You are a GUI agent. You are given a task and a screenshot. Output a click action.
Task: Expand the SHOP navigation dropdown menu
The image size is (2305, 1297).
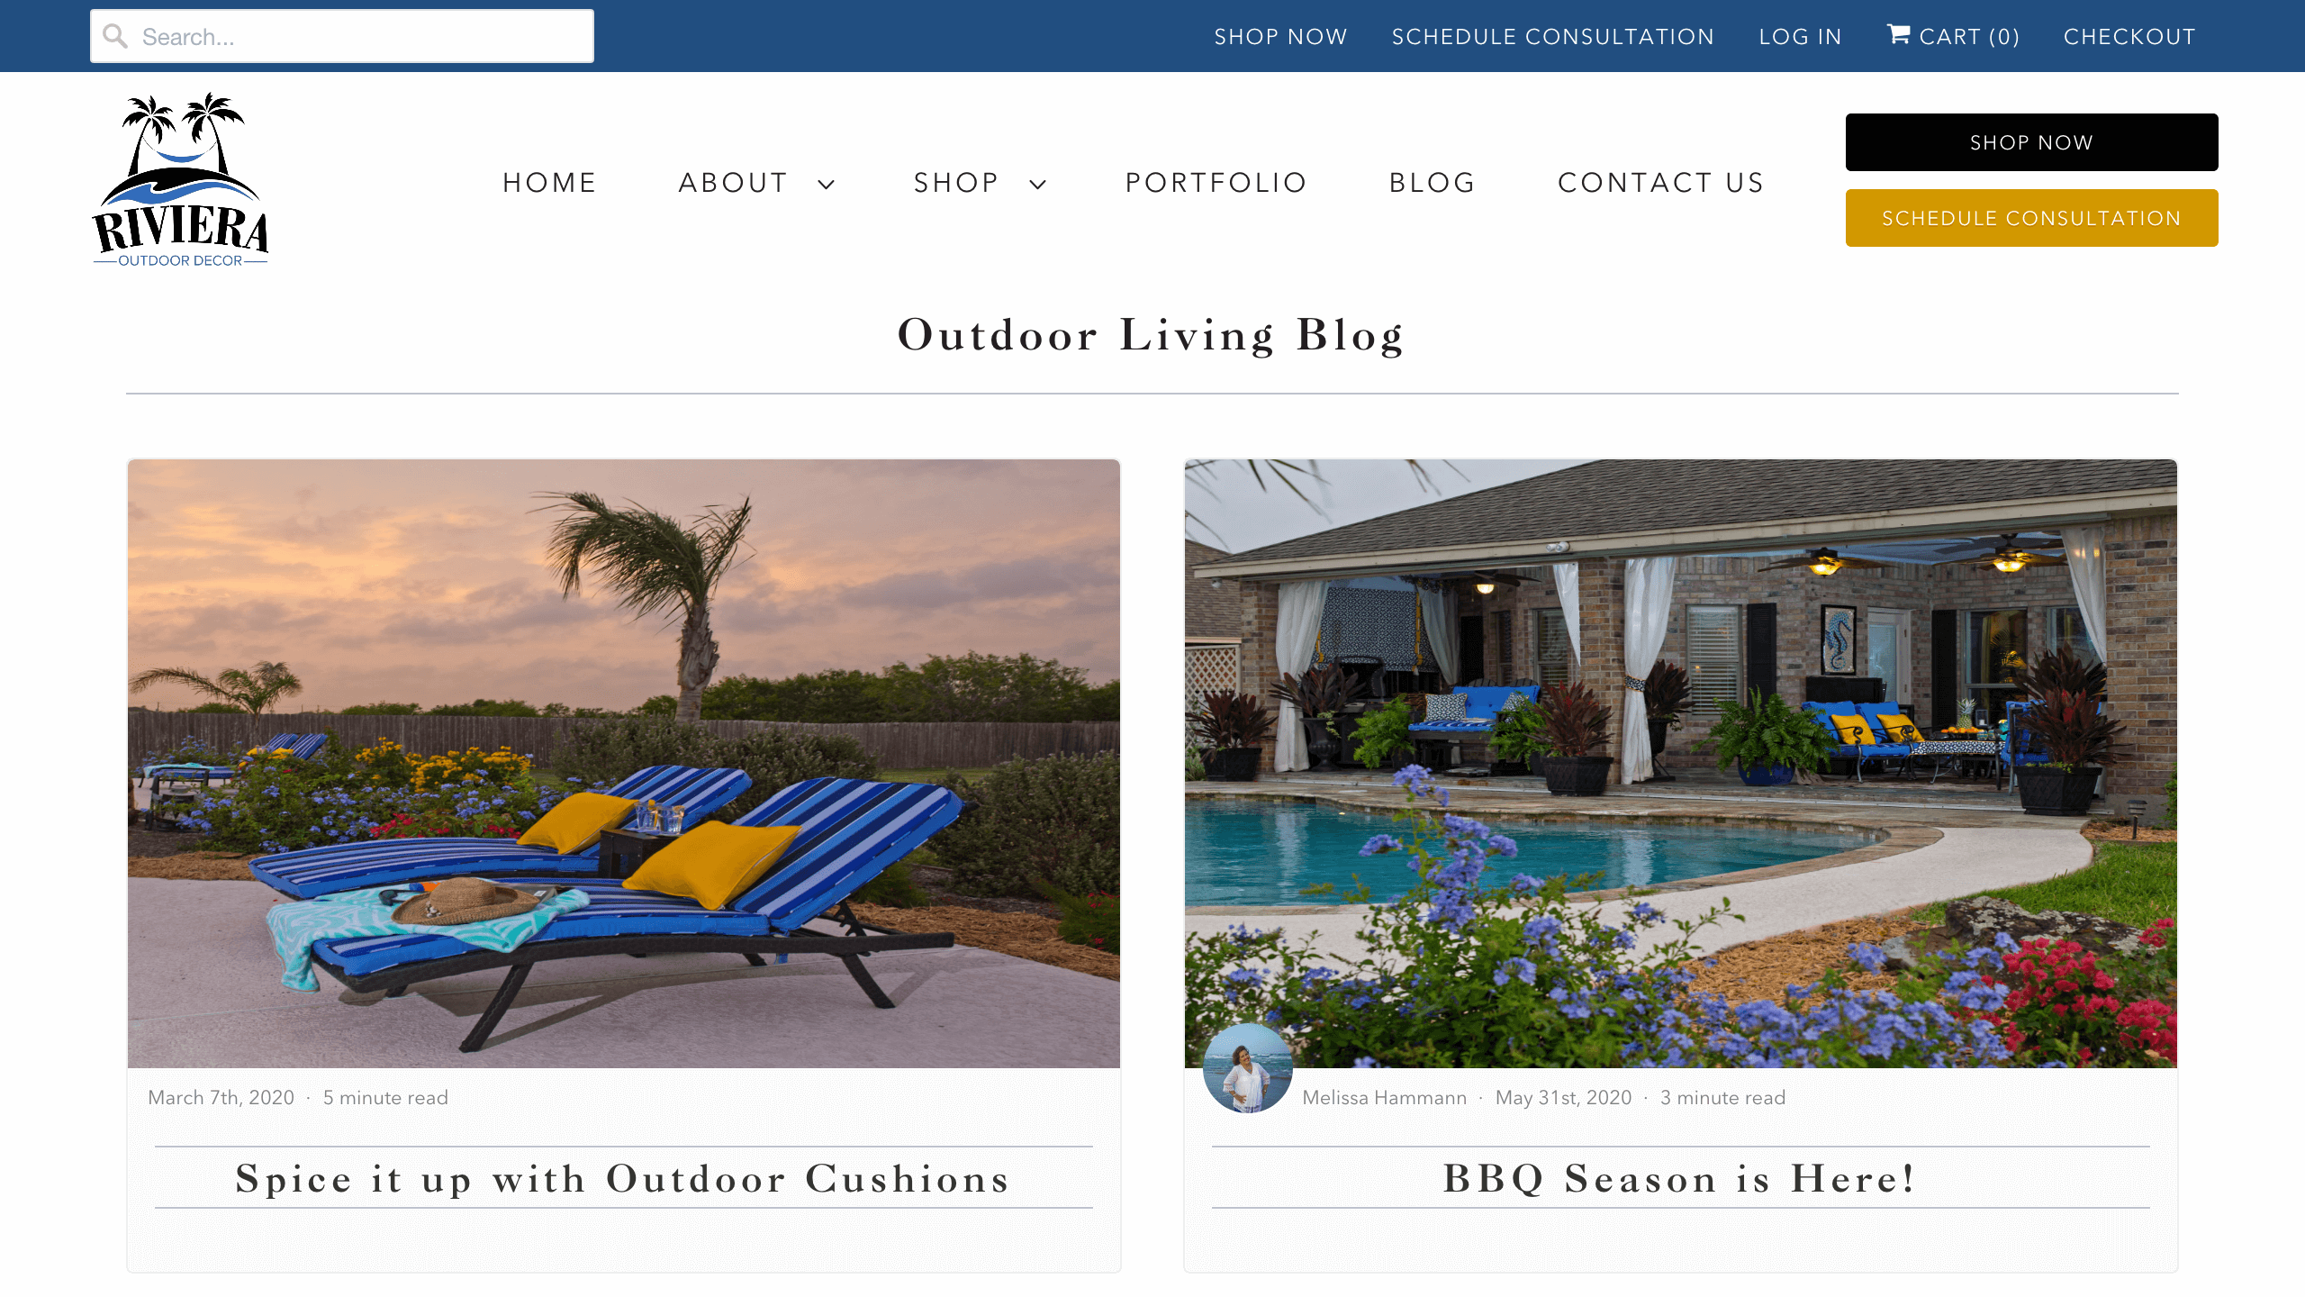[x=979, y=180]
